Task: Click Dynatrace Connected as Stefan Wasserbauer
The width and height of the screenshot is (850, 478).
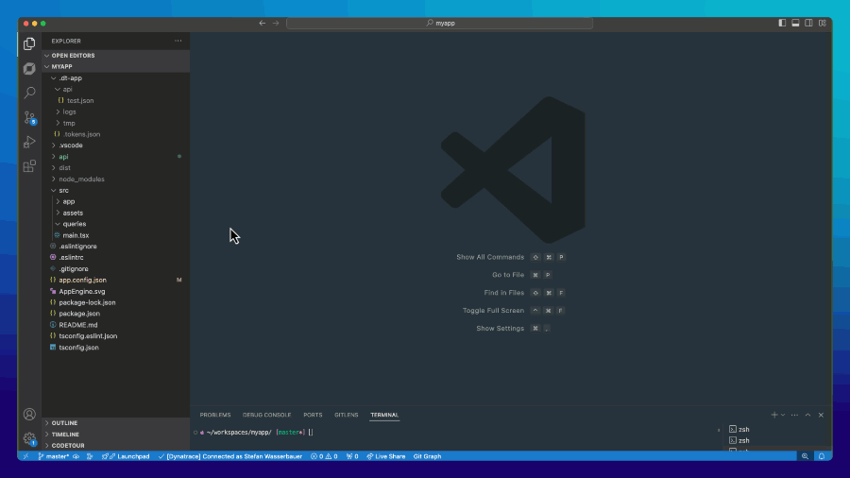Action: (230, 456)
